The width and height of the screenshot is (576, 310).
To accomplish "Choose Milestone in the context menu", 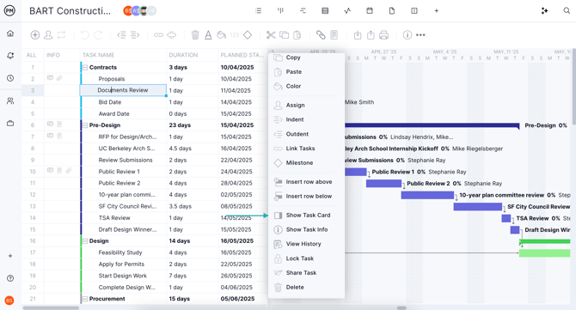I will [x=299, y=163].
